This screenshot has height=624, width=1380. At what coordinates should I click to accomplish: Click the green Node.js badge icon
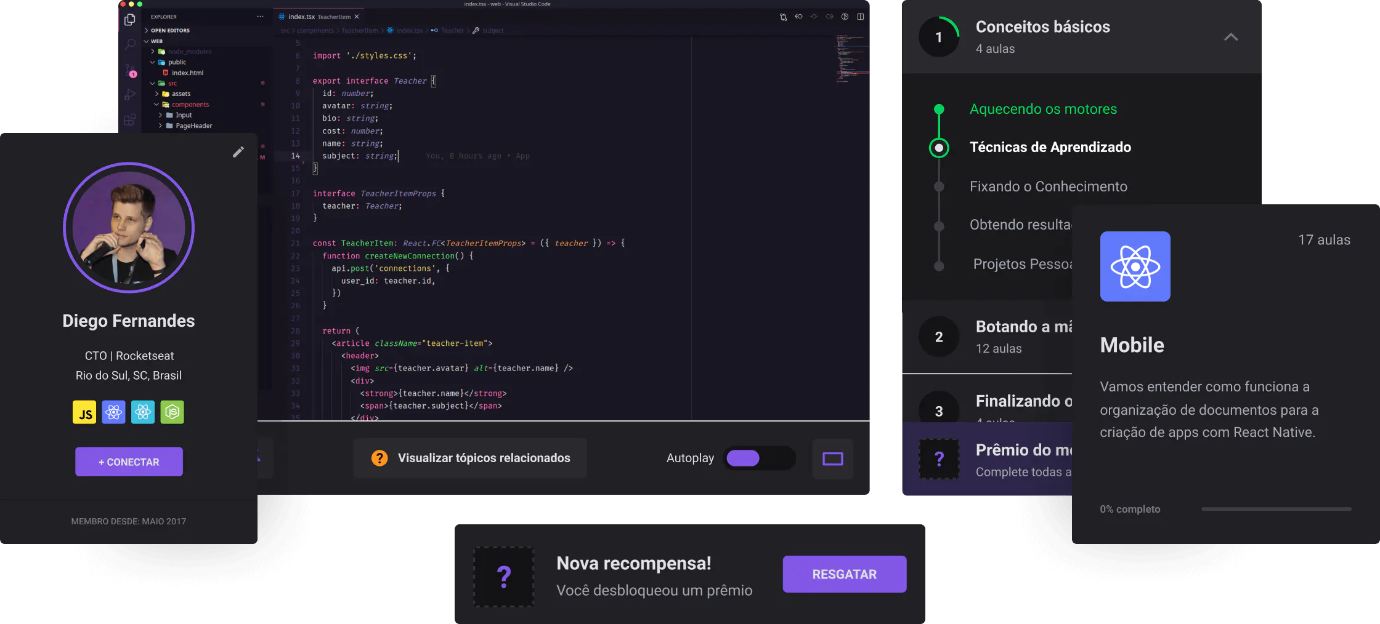[x=172, y=412]
